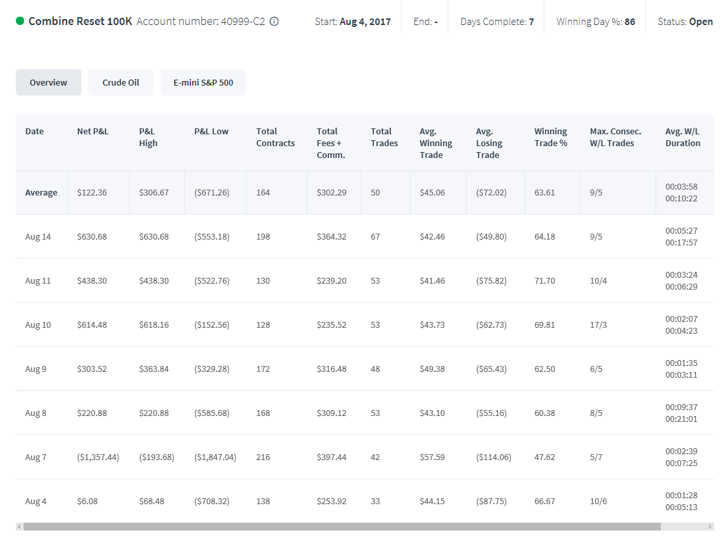728x545 pixels.
Task: Select the Aug 7 row date
Action: 36,457
